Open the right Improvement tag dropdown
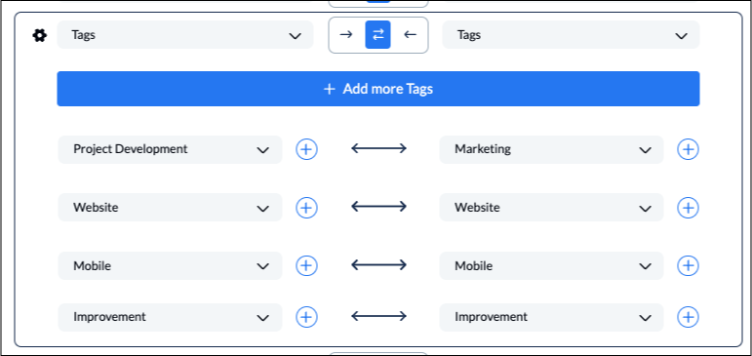Screen dimensions: 752x356 [551, 317]
